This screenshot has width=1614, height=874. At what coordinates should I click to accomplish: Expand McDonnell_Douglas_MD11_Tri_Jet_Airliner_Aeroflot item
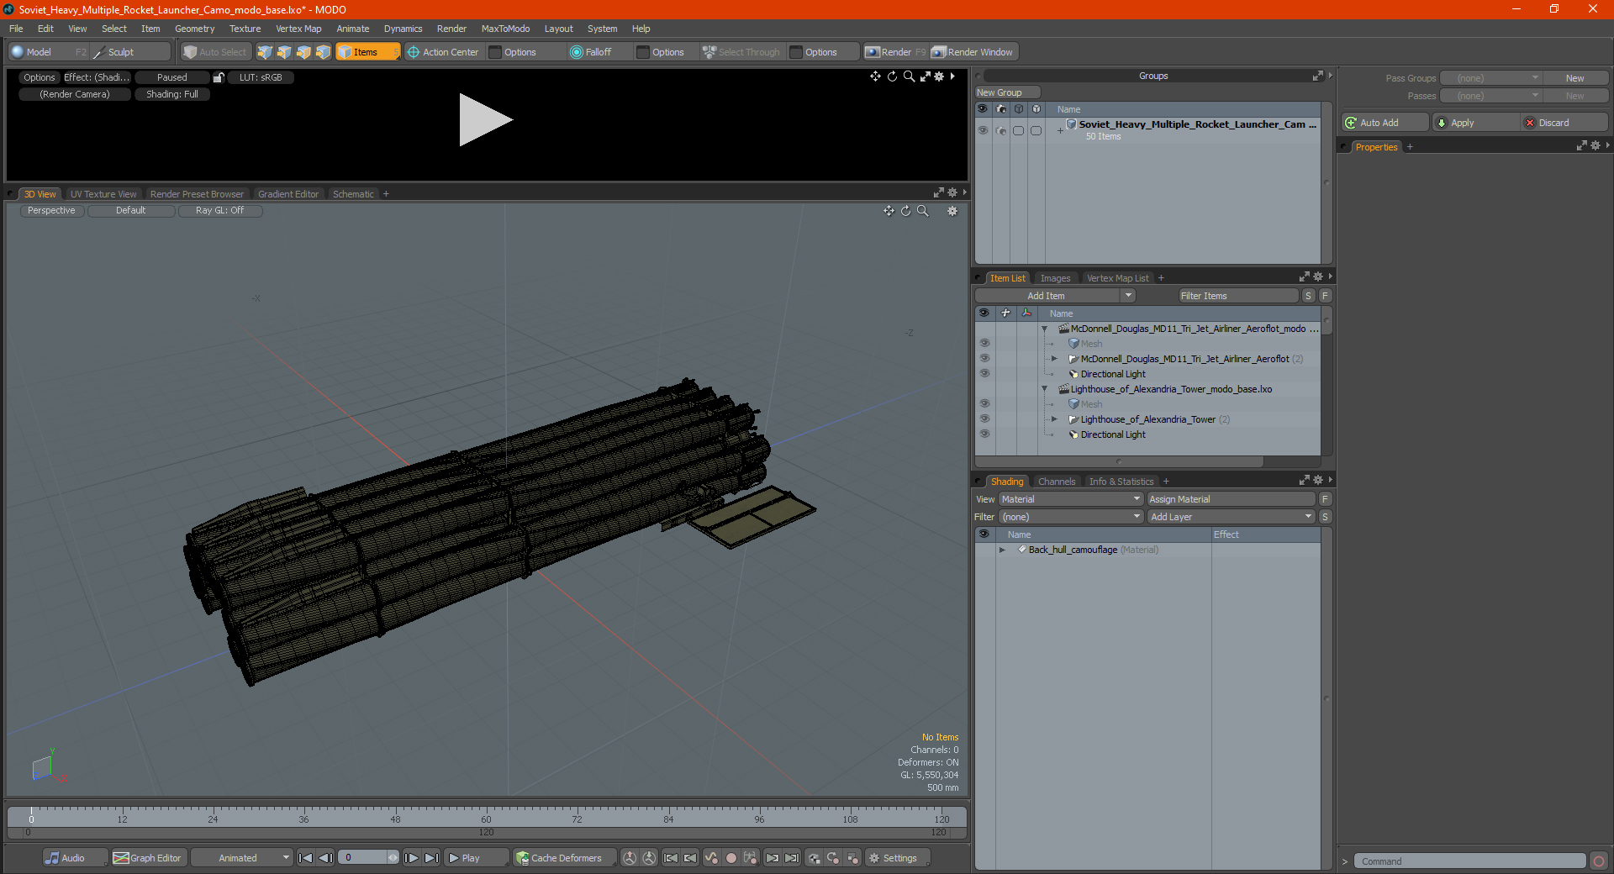[1054, 359]
